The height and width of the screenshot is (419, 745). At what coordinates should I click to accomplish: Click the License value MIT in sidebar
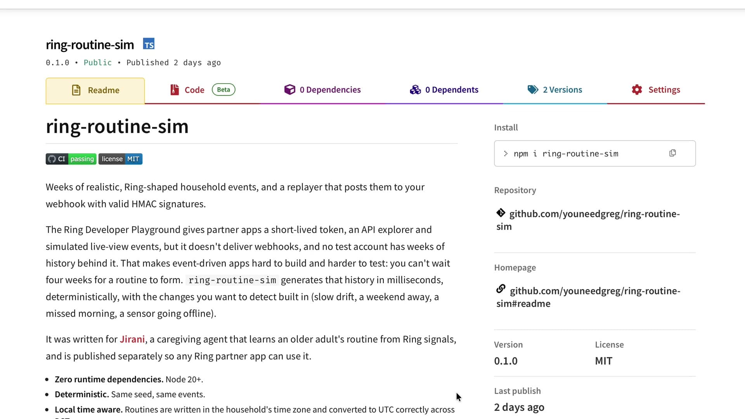coord(603,361)
